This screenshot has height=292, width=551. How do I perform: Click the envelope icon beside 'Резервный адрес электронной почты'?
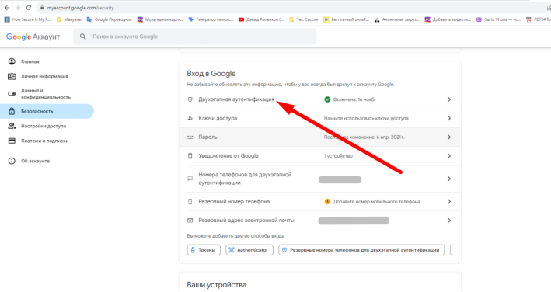click(190, 221)
